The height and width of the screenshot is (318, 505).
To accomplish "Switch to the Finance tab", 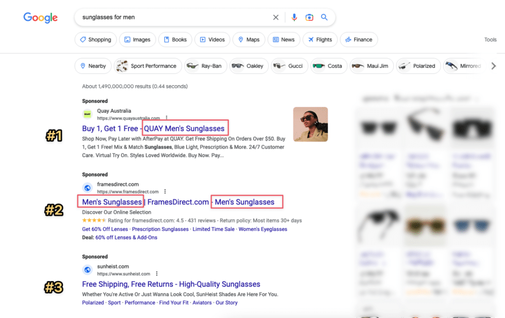I will coord(359,40).
